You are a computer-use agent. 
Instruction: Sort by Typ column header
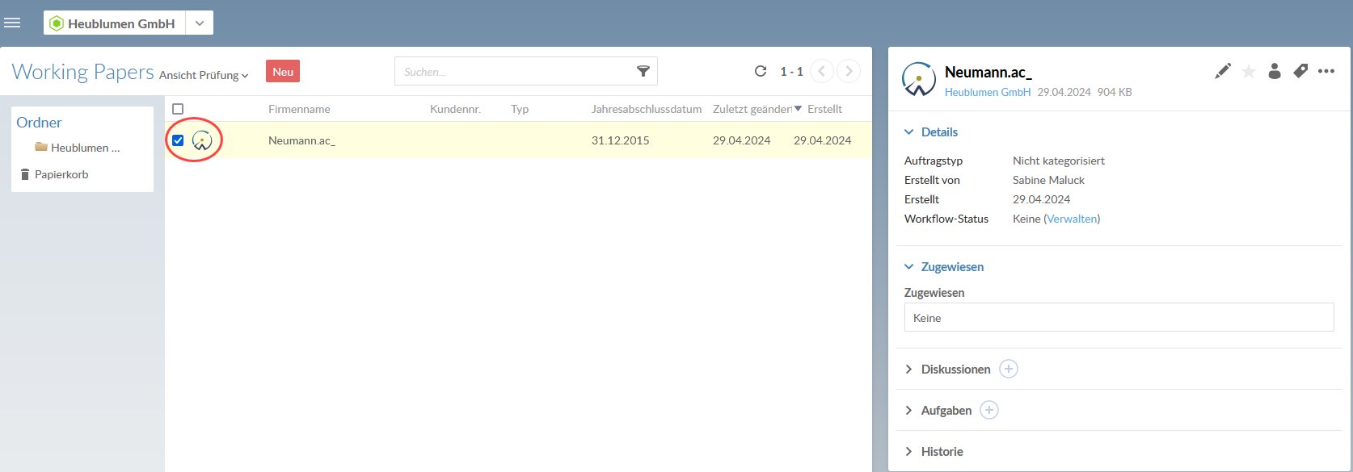click(520, 109)
